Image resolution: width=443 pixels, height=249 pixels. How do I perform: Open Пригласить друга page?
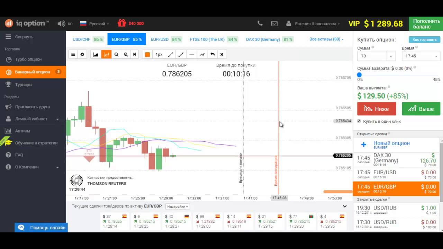pyautogui.click(x=33, y=107)
